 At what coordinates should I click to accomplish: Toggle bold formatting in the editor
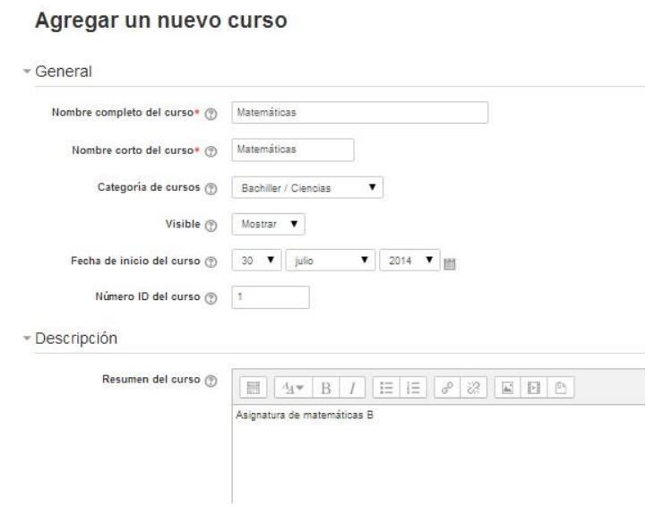pos(326,388)
